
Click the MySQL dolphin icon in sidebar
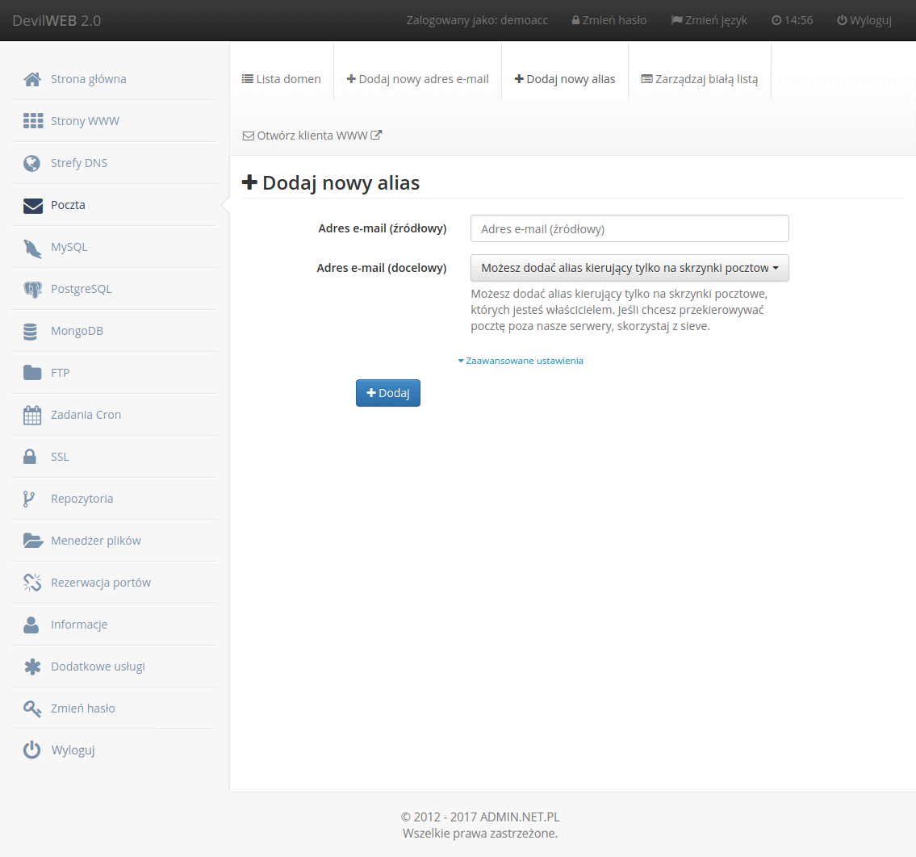[32, 248]
